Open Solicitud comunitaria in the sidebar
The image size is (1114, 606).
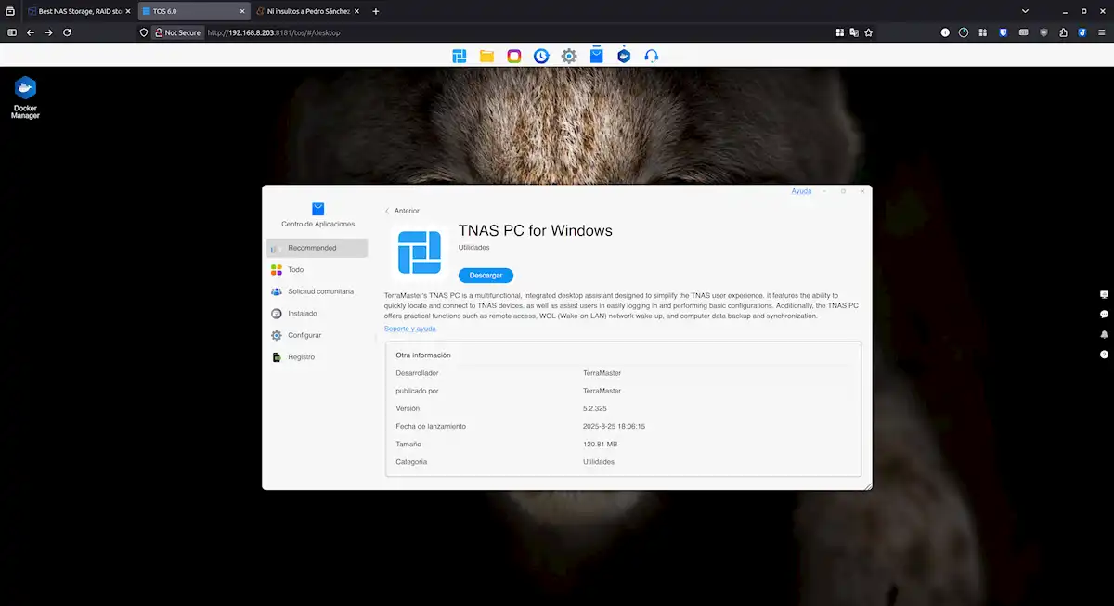coord(319,291)
